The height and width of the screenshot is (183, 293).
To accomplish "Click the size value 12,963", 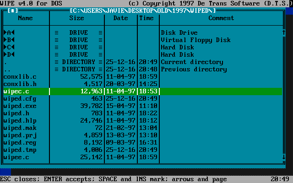I will pos(92,91).
